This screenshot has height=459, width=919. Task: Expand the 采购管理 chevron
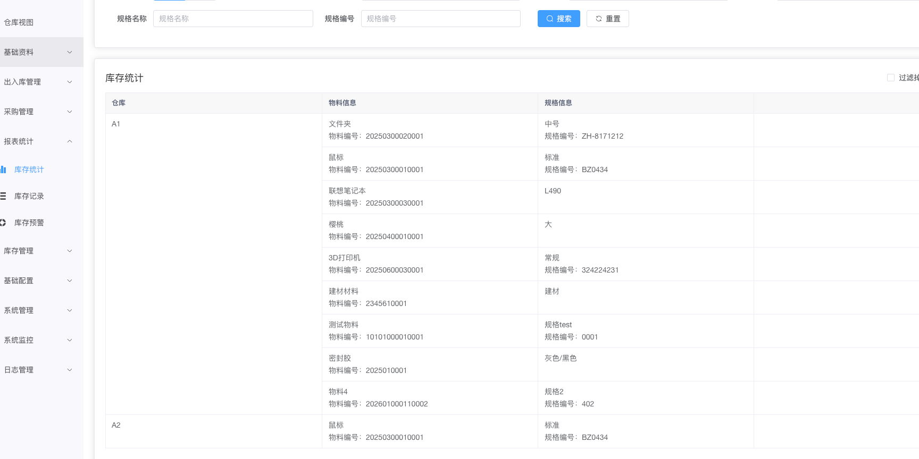coord(70,112)
